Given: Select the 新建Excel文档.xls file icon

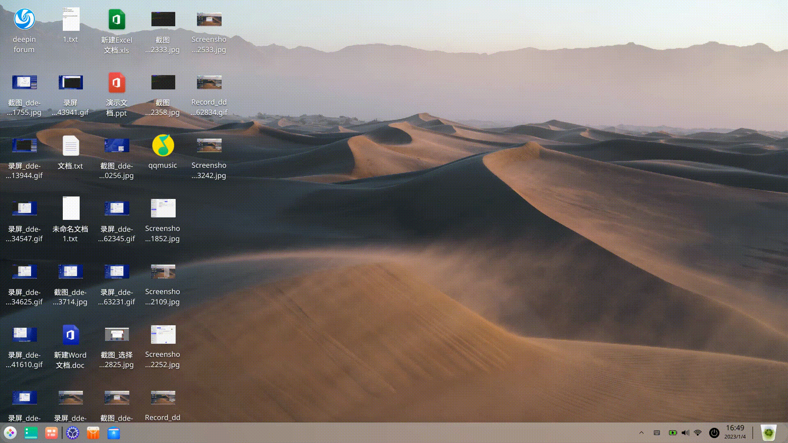Looking at the screenshot, I should tap(117, 19).
